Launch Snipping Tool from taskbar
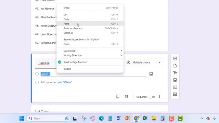Screen dimensions: 219x123 point(84,118)
